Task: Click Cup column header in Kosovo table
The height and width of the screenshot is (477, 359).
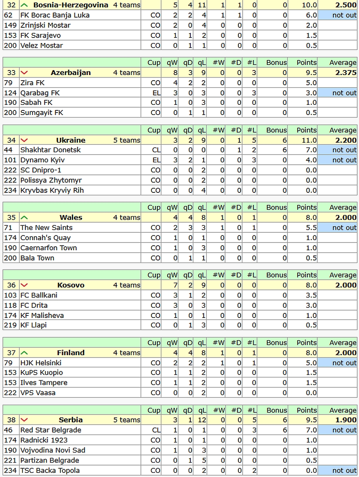Action: click(154, 275)
